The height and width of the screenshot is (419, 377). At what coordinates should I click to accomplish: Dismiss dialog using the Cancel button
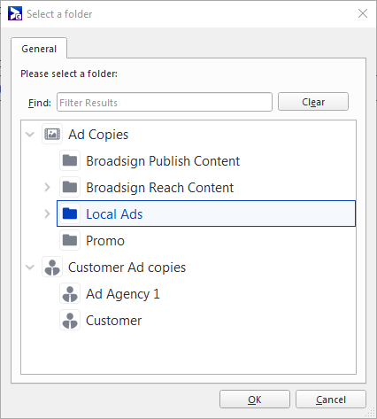tap(331, 400)
